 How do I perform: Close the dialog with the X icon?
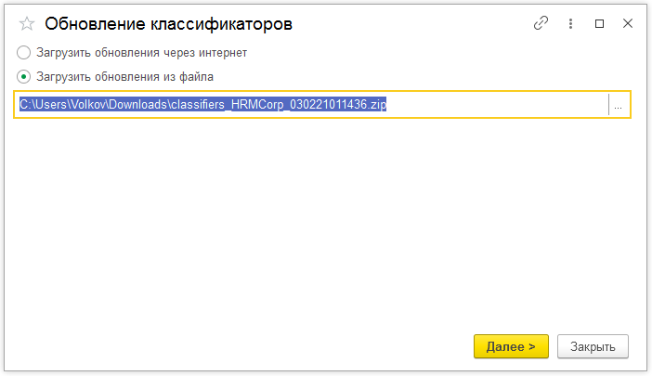(x=629, y=24)
